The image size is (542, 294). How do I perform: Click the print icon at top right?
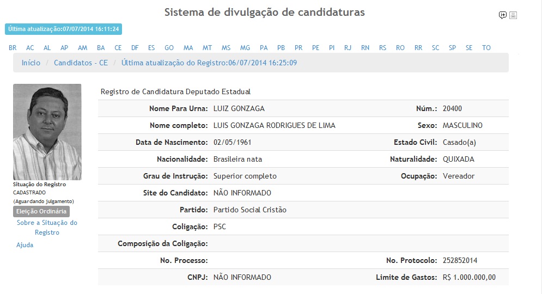pos(513,15)
